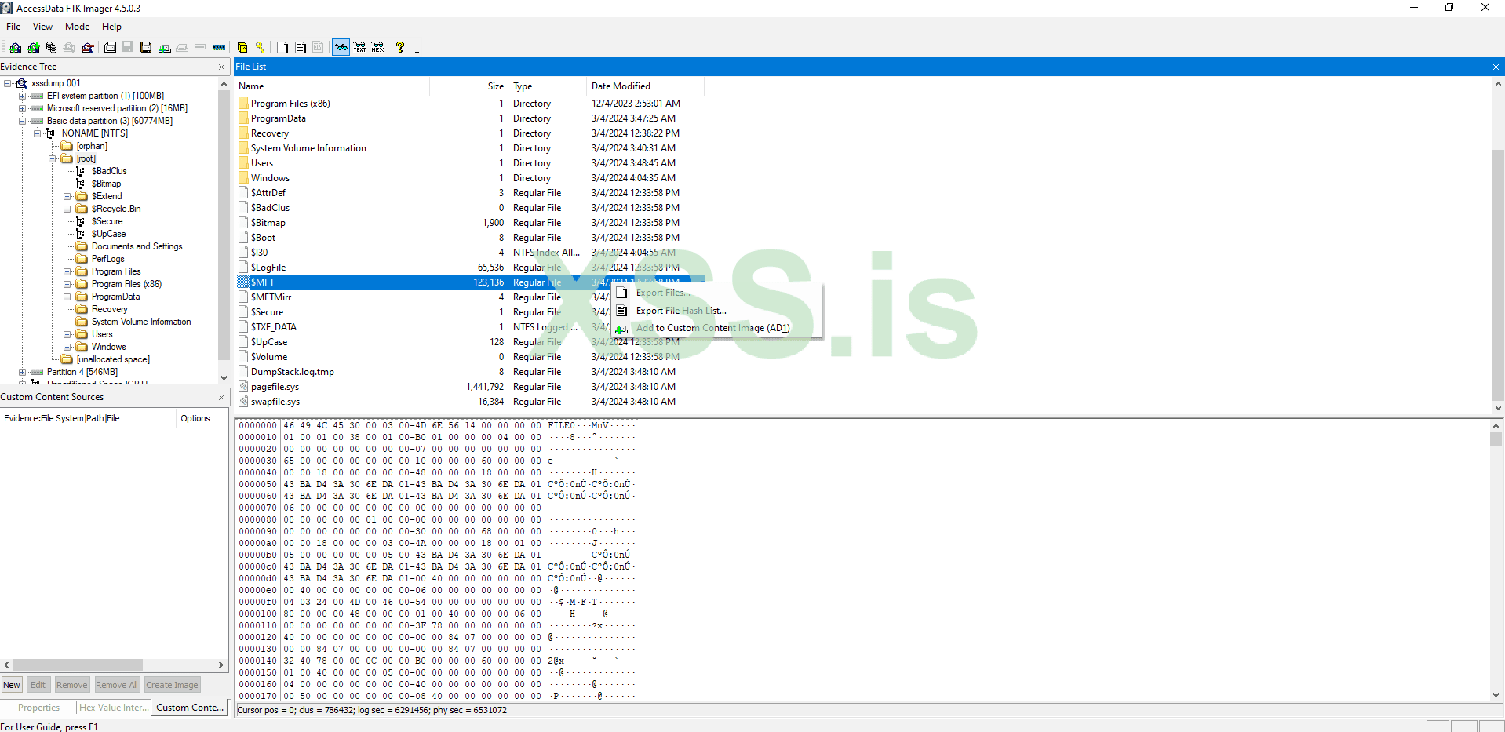This screenshot has height=732, width=1505.
Task: Close the Custom Content Sources panel
Action: (221, 397)
